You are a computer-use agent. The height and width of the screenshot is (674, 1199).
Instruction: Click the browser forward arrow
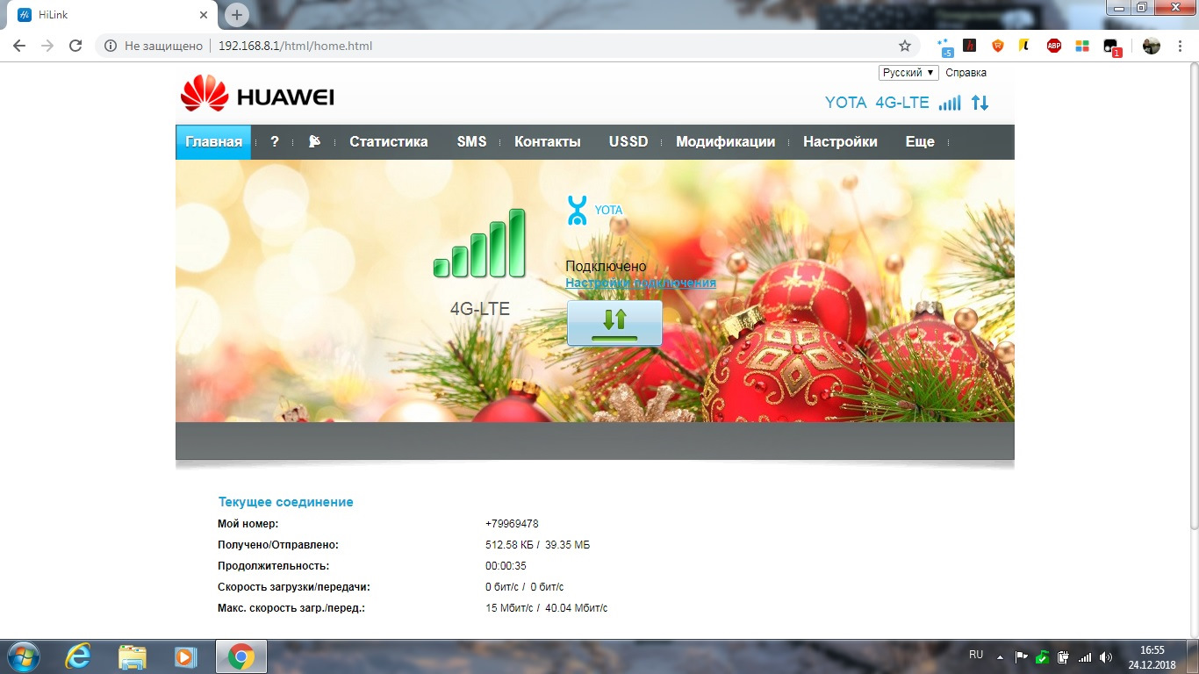click(x=47, y=46)
